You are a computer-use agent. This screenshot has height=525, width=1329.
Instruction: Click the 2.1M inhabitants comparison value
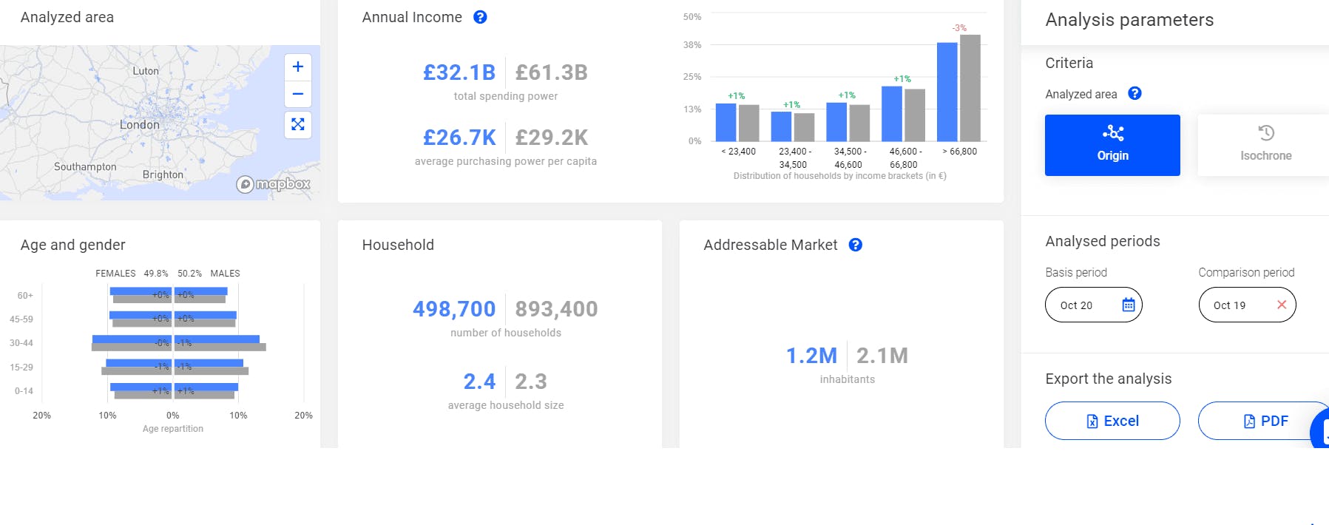[882, 356]
